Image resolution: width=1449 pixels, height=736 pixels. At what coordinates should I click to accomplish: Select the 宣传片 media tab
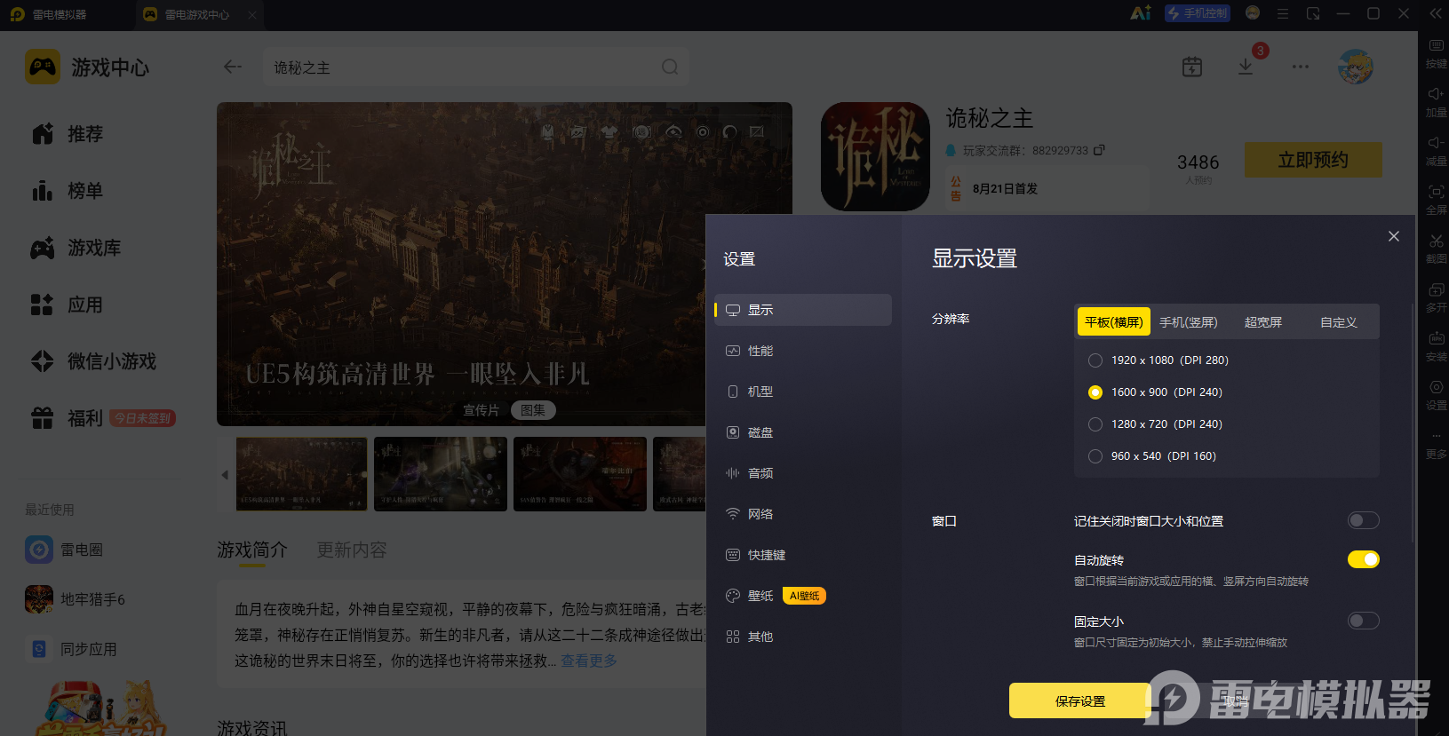[x=482, y=410]
